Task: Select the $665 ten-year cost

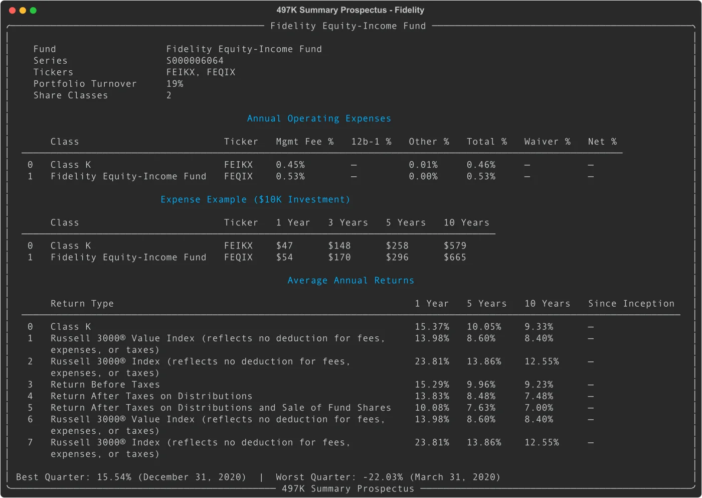Action: click(455, 257)
